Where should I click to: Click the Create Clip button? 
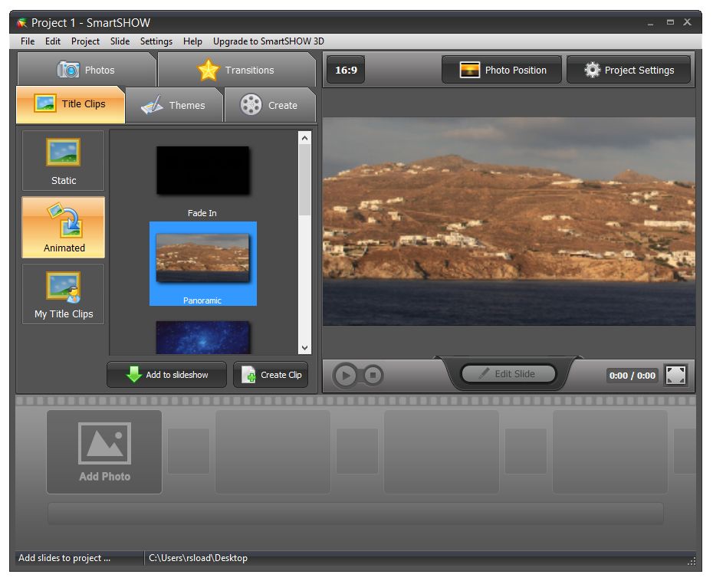pyautogui.click(x=271, y=375)
